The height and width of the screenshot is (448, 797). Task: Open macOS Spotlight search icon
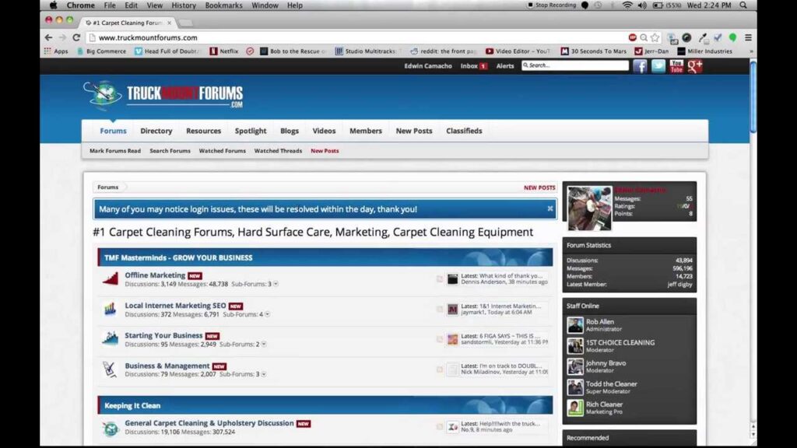pyautogui.click(x=743, y=5)
